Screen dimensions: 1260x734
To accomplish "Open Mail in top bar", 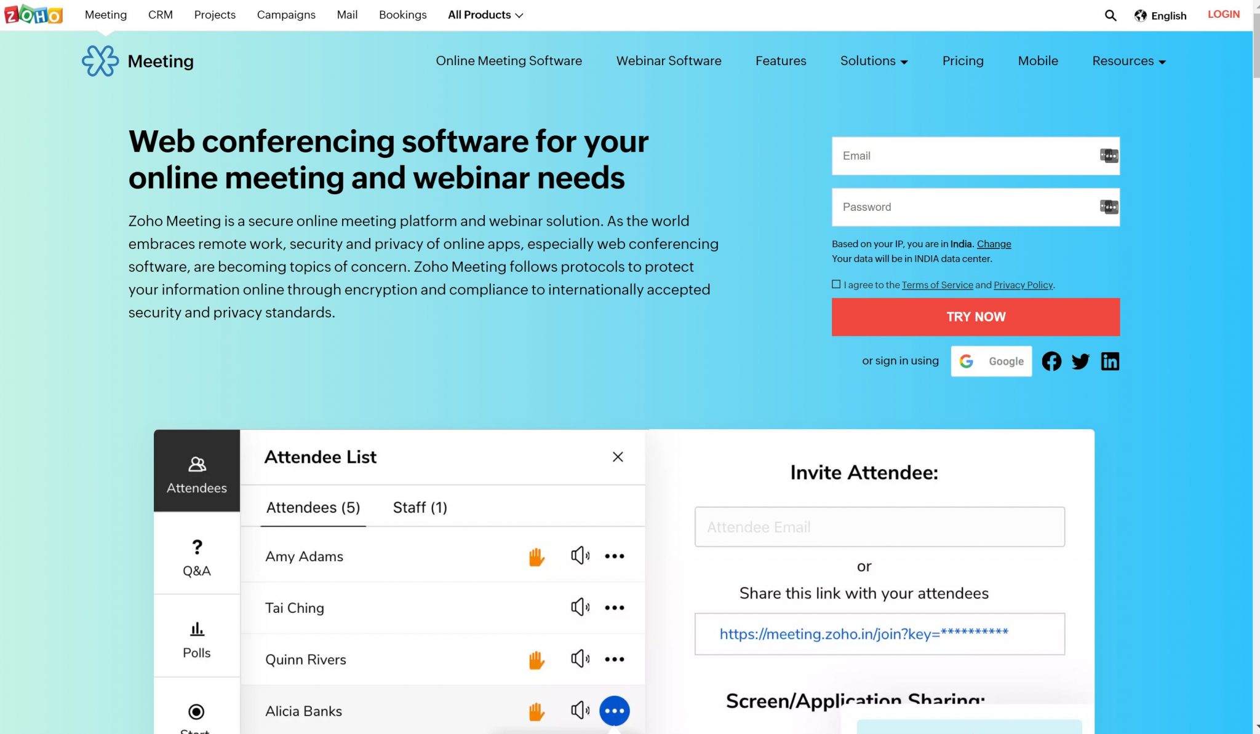I will pos(347,15).
